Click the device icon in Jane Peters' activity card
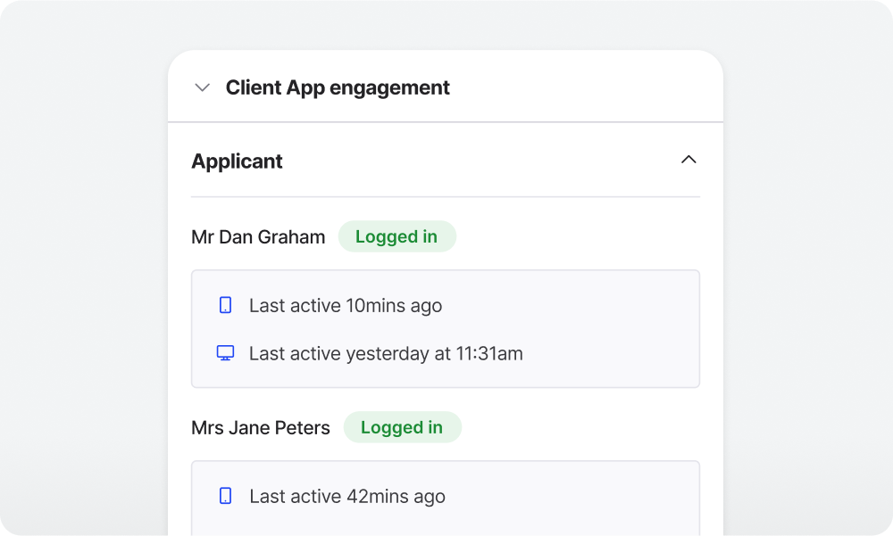This screenshot has height=536, width=893. click(x=225, y=496)
